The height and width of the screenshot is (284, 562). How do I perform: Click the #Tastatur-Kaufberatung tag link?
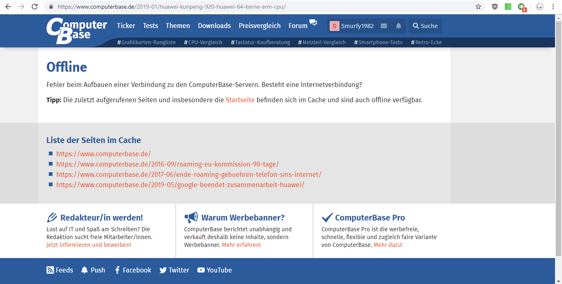pyautogui.click(x=260, y=42)
